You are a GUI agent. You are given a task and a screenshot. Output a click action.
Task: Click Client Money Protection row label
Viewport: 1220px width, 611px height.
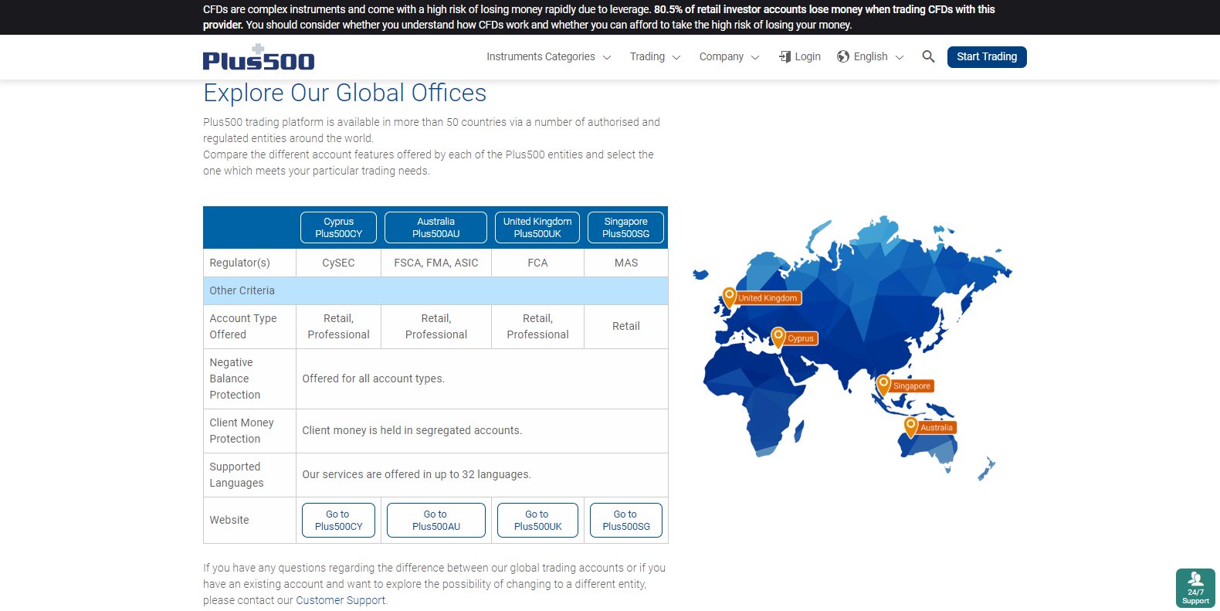pyautogui.click(x=242, y=430)
